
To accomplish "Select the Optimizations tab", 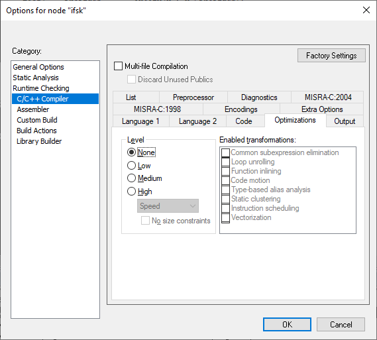I will coord(296,120).
